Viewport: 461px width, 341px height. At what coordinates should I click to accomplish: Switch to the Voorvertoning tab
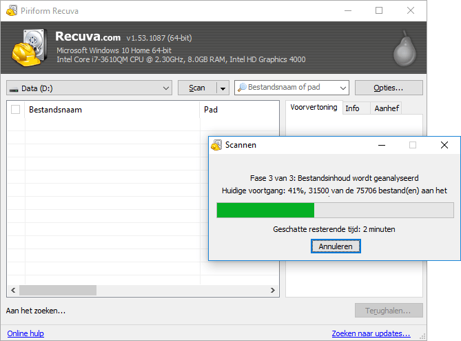tap(314, 107)
